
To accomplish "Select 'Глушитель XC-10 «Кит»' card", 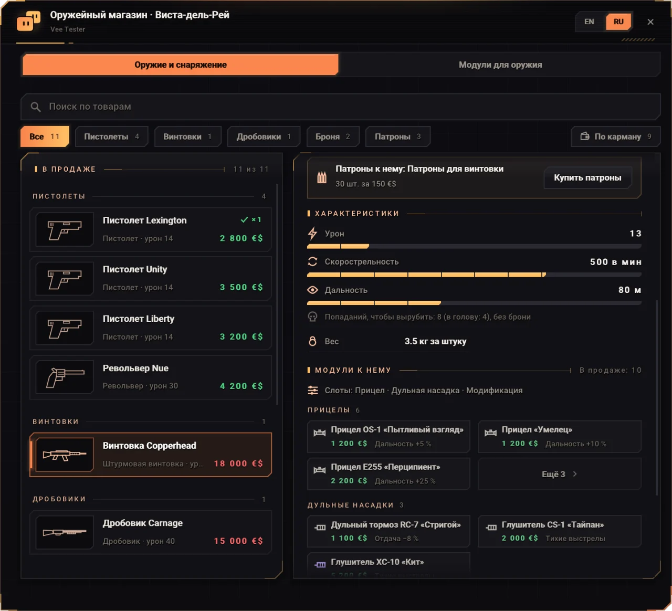I will (388, 566).
